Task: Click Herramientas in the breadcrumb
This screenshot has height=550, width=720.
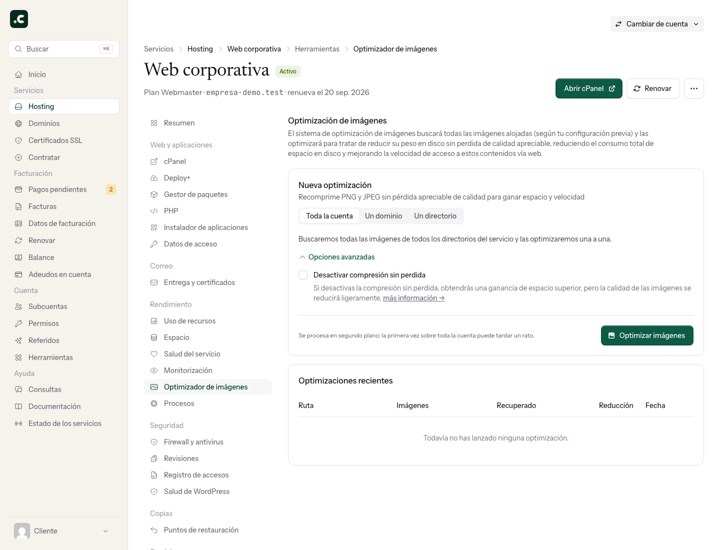Action: (317, 49)
